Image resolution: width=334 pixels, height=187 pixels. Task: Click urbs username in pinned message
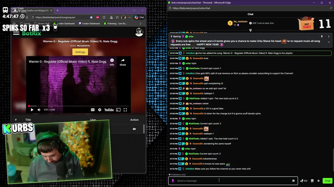tap(191, 37)
